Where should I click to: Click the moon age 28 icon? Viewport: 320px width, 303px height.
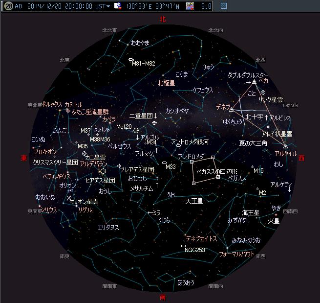pyautogui.click(x=8, y=6)
